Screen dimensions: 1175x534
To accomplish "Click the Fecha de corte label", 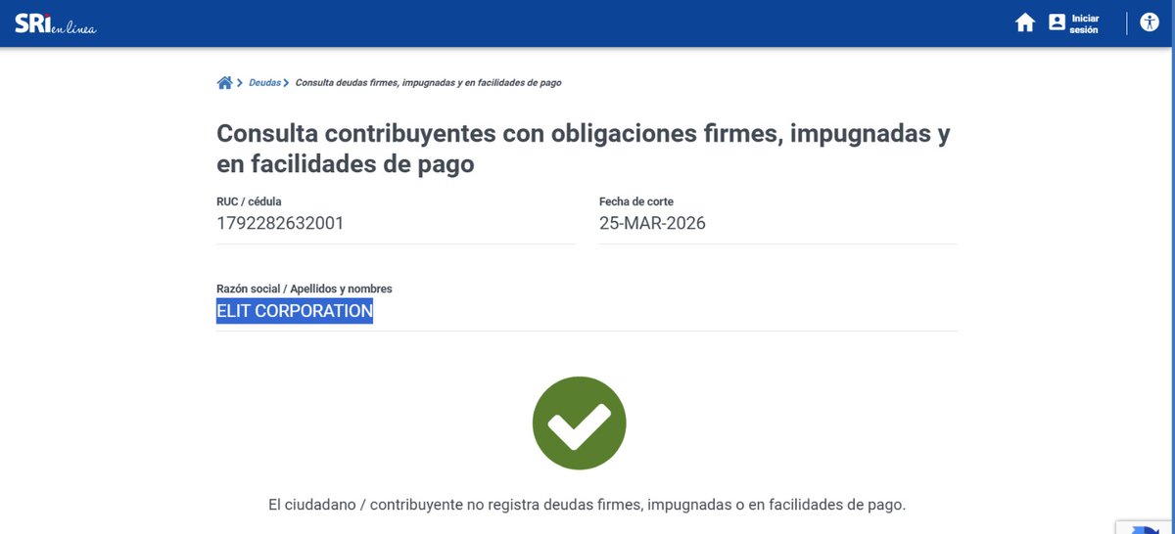I will point(636,201).
